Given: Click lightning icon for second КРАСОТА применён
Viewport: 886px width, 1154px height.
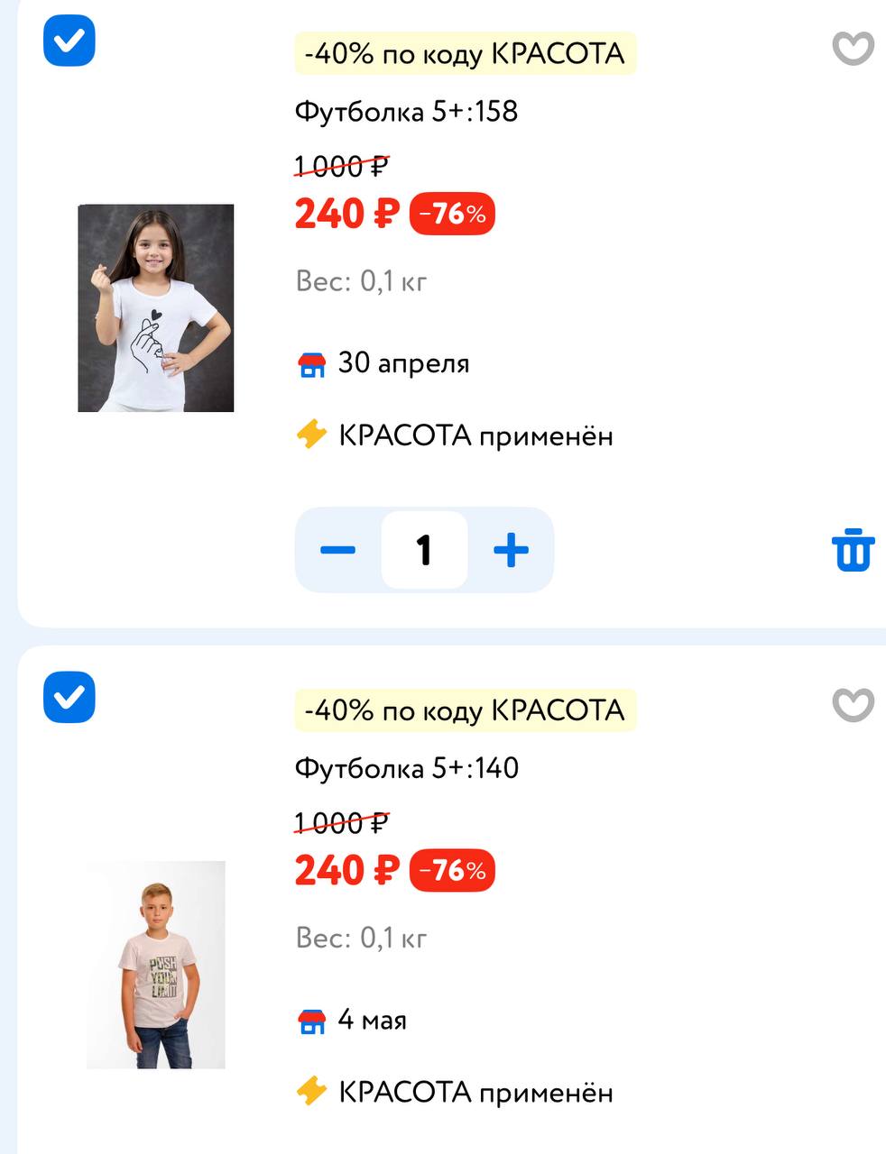Looking at the screenshot, I should [x=311, y=1092].
